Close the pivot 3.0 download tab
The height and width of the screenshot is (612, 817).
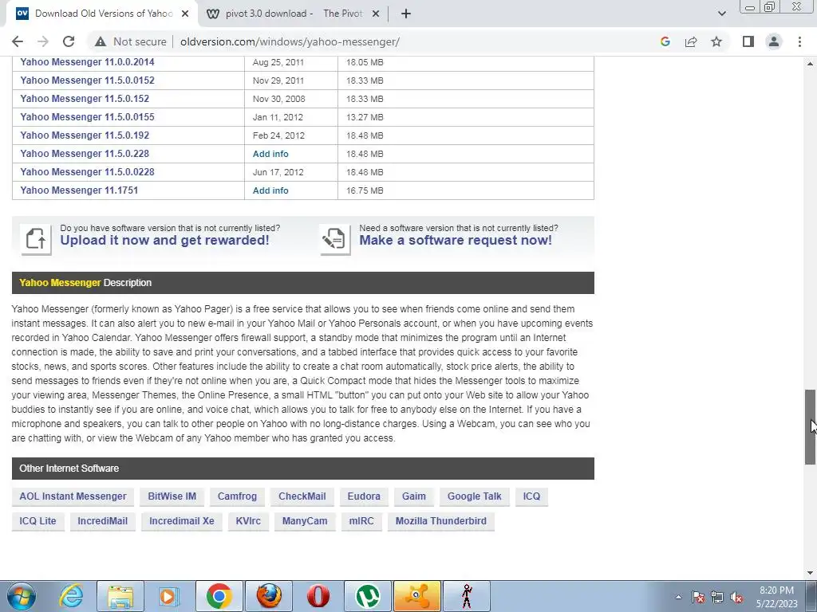376,14
